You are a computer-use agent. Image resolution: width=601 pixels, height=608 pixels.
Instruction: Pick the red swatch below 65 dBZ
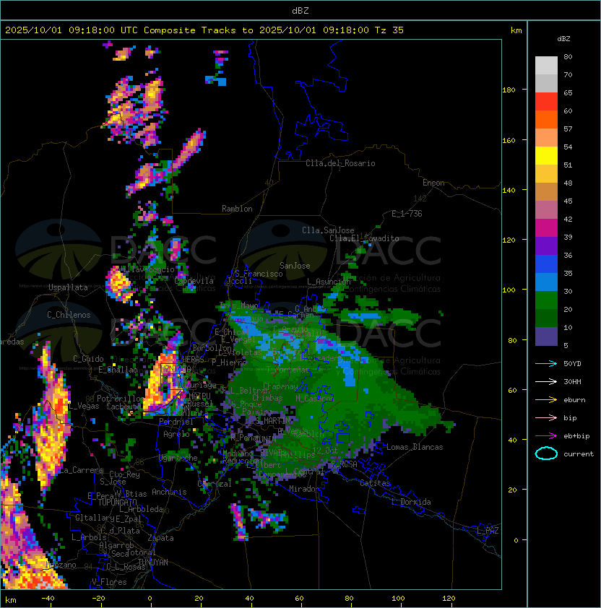click(546, 102)
